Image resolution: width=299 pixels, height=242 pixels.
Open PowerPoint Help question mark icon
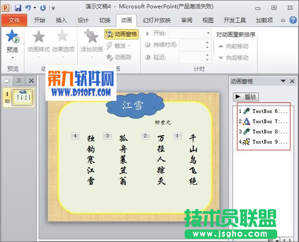point(293,20)
